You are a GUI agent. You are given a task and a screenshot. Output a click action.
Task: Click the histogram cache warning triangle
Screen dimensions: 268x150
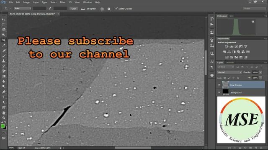(x=253, y=22)
